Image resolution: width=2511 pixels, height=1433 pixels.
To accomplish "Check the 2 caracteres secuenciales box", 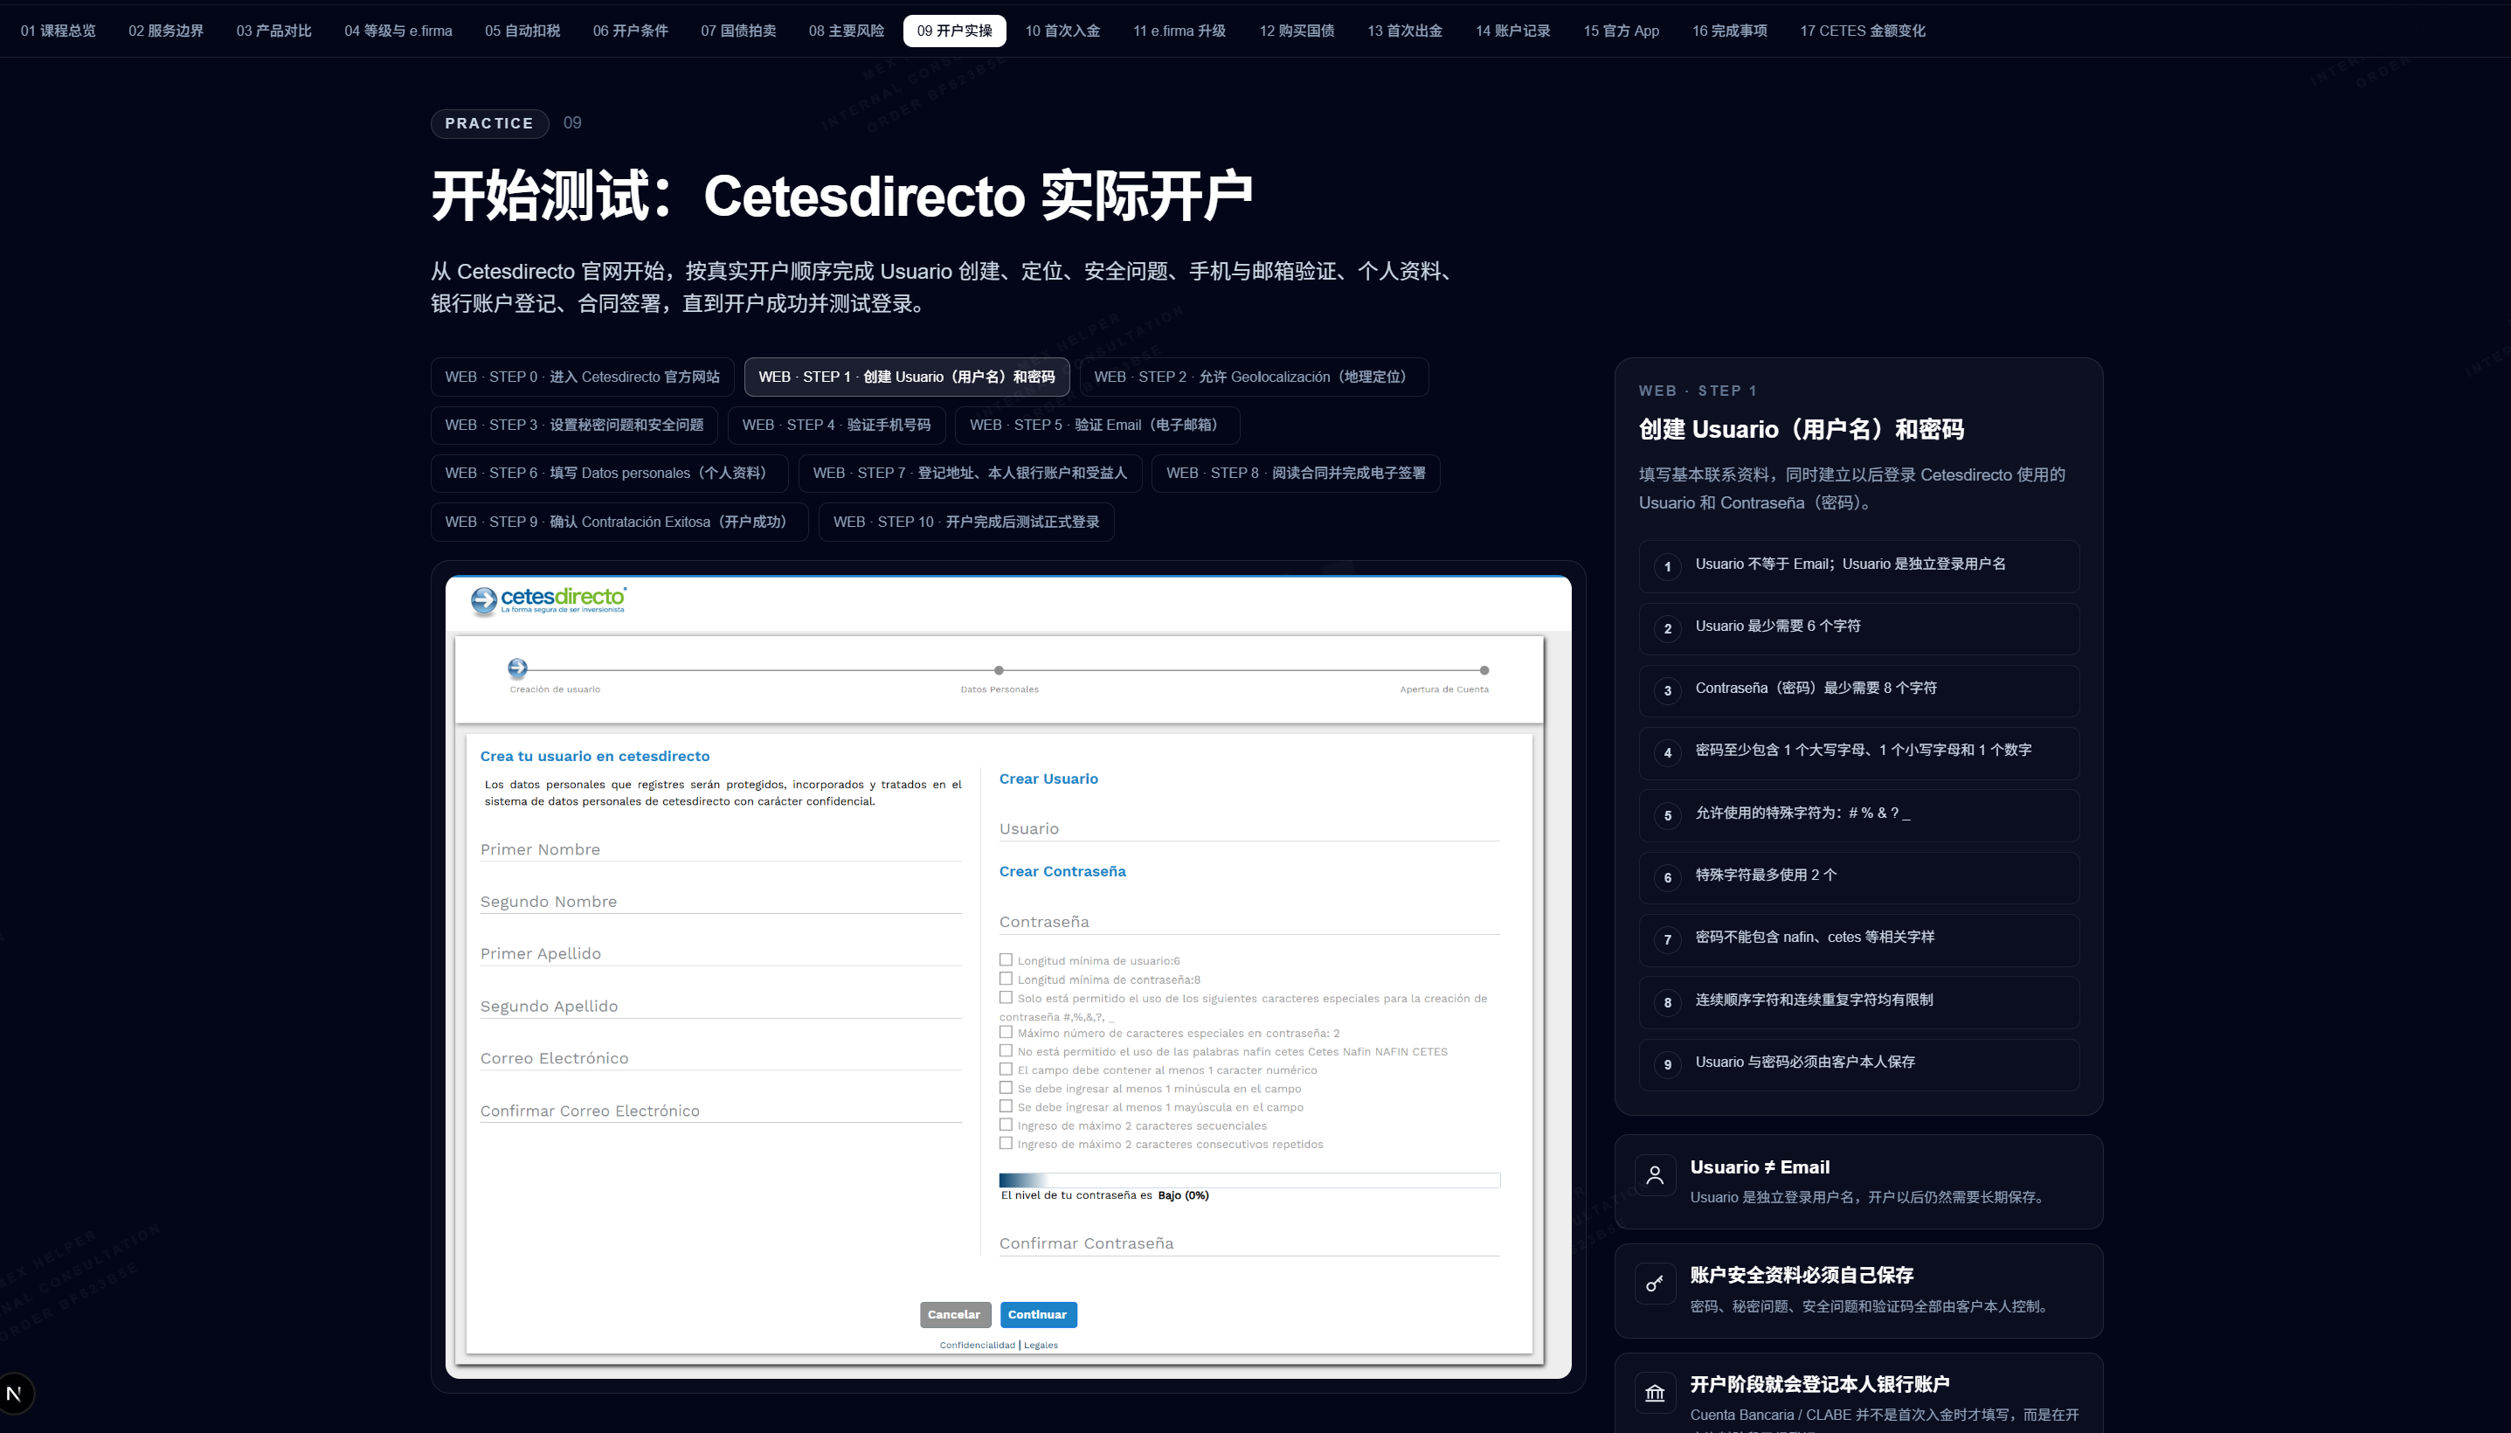I will click(1006, 1125).
